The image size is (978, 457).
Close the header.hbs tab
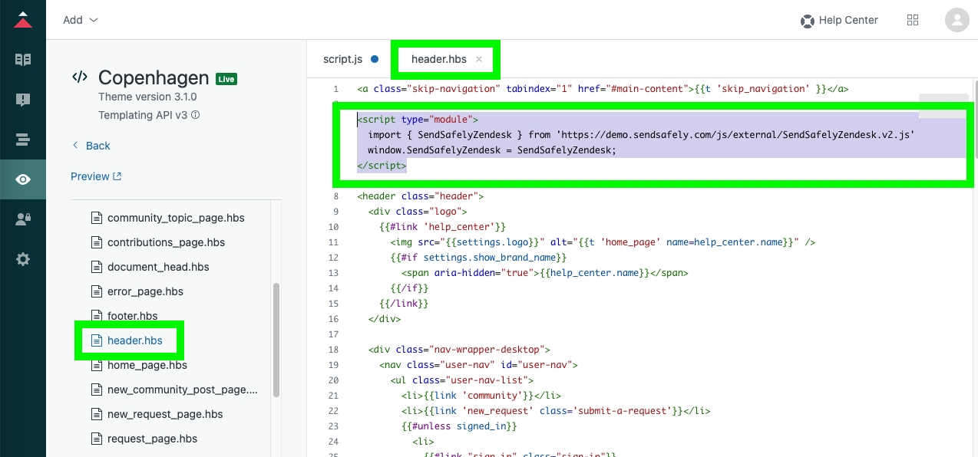coord(479,59)
